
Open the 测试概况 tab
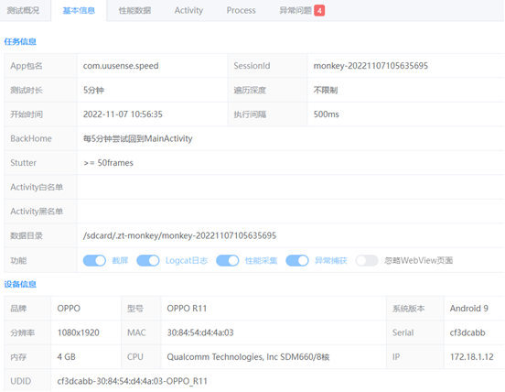(x=23, y=10)
